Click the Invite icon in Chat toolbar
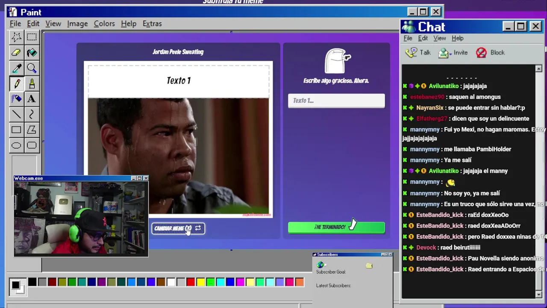Screen dimensions: 547x308 [444, 53]
